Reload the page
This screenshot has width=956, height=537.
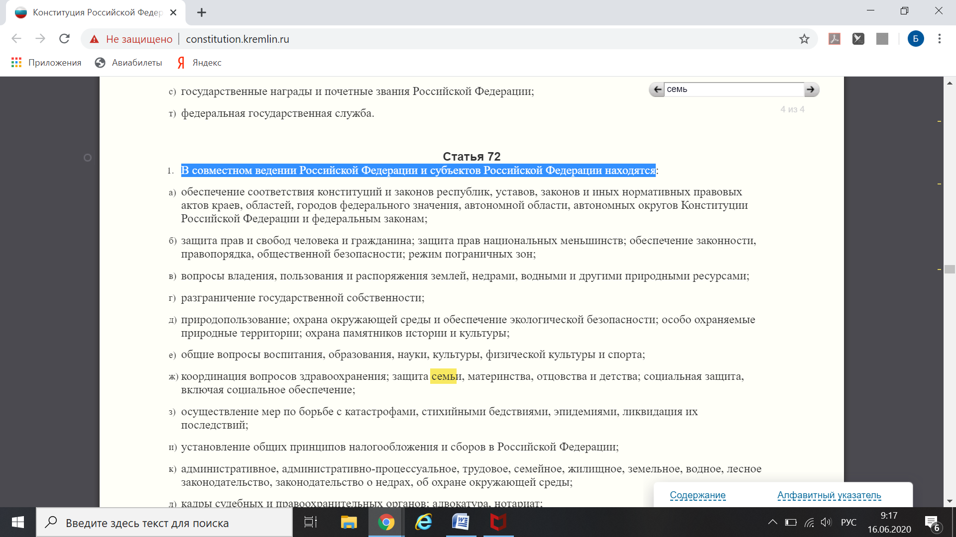(64, 39)
